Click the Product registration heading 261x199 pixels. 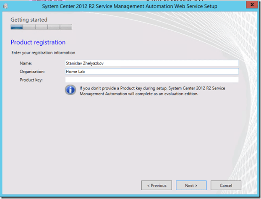click(38, 42)
